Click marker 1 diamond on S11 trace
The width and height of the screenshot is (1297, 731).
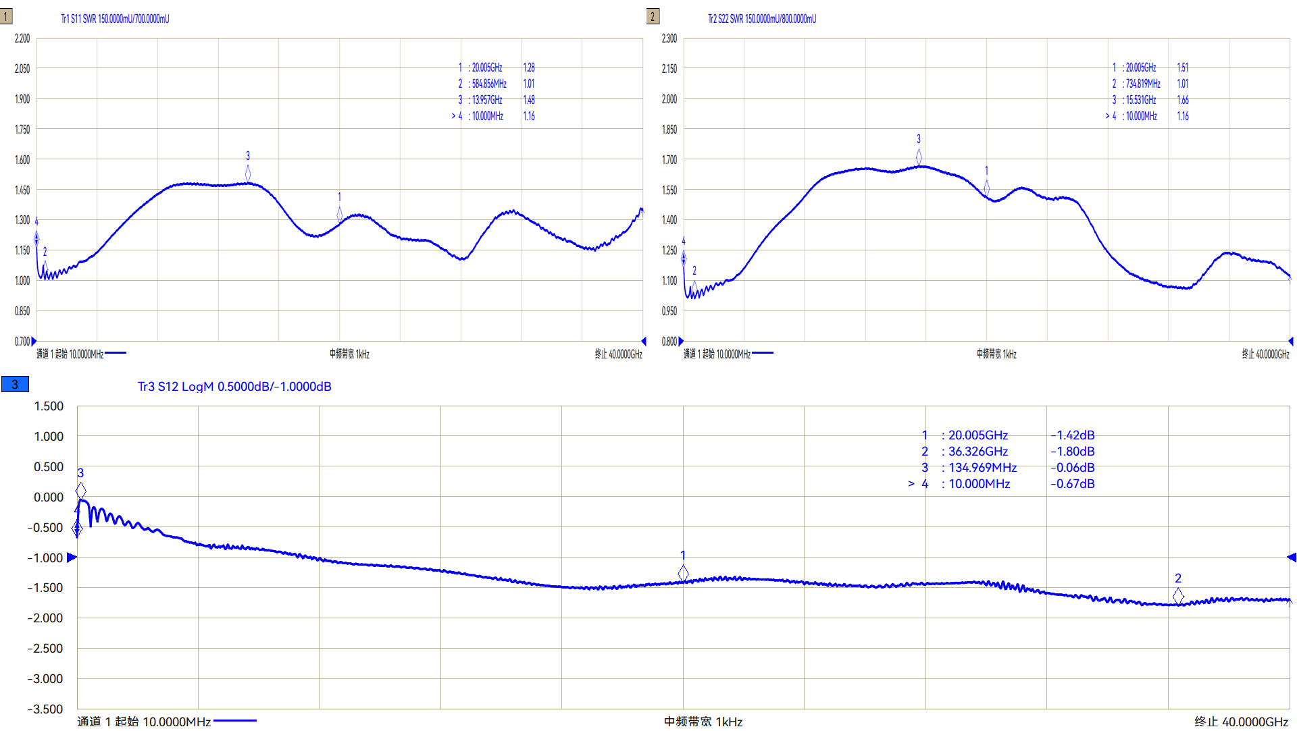click(339, 215)
